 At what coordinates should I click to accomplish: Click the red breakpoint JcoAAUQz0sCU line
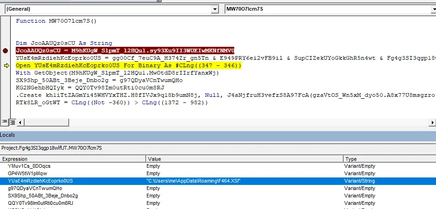[x=125, y=51]
